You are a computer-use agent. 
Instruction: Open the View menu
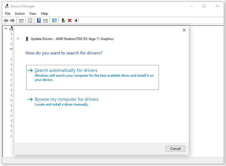tap(33, 13)
